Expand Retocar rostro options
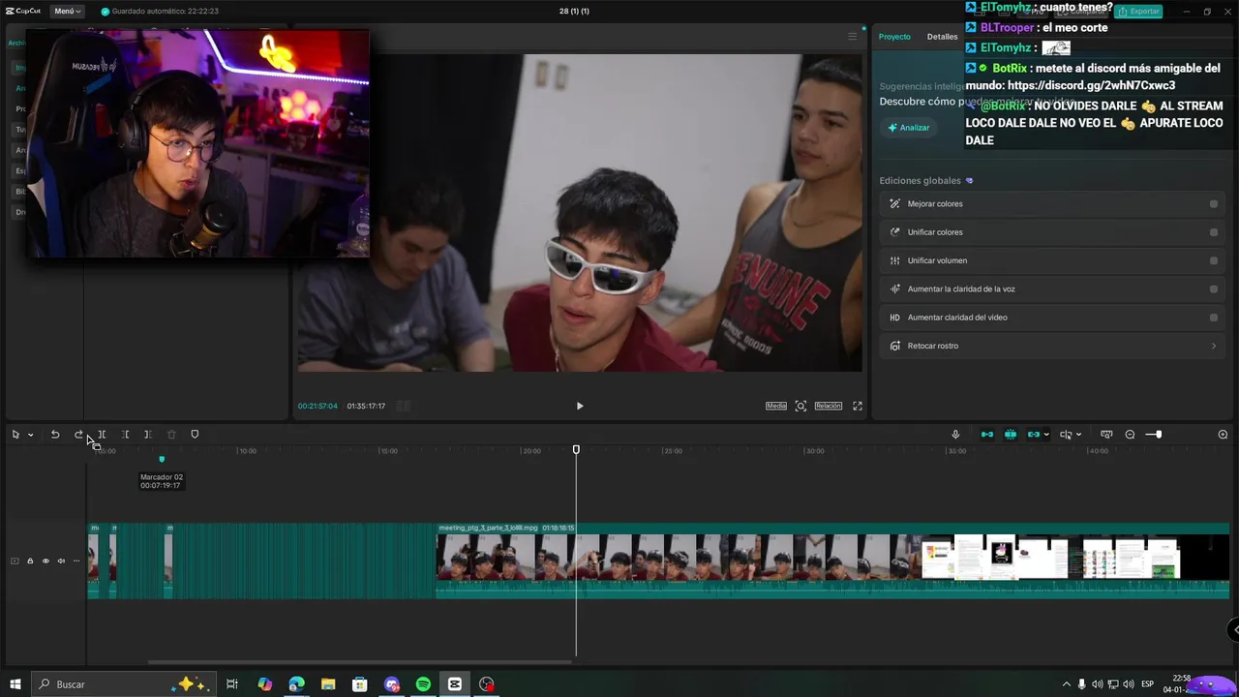The image size is (1239, 697). click(x=1213, y=346)
